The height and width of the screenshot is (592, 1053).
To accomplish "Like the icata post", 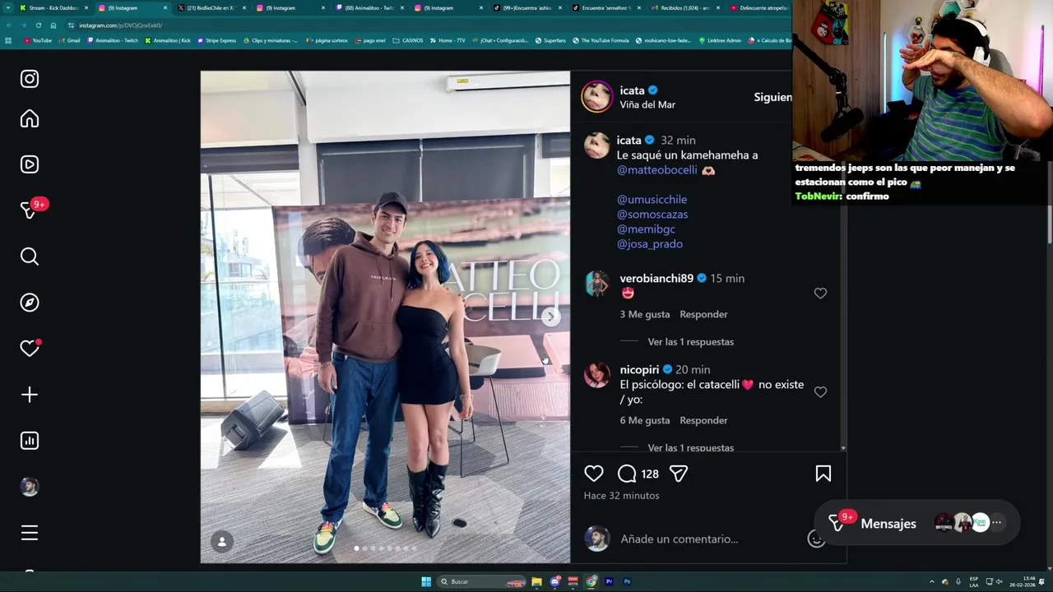I will tap(594, 474).
